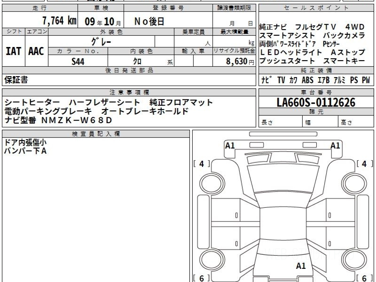Select the 保証書 entry

(x=16, y=80)
